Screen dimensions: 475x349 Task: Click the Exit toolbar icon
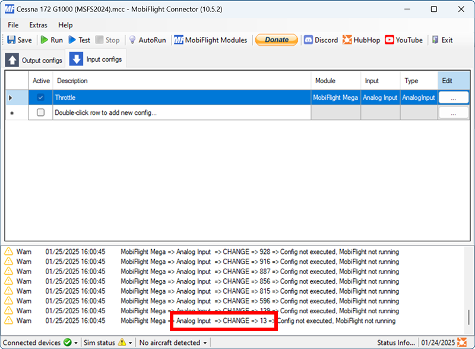coord(435,40)
